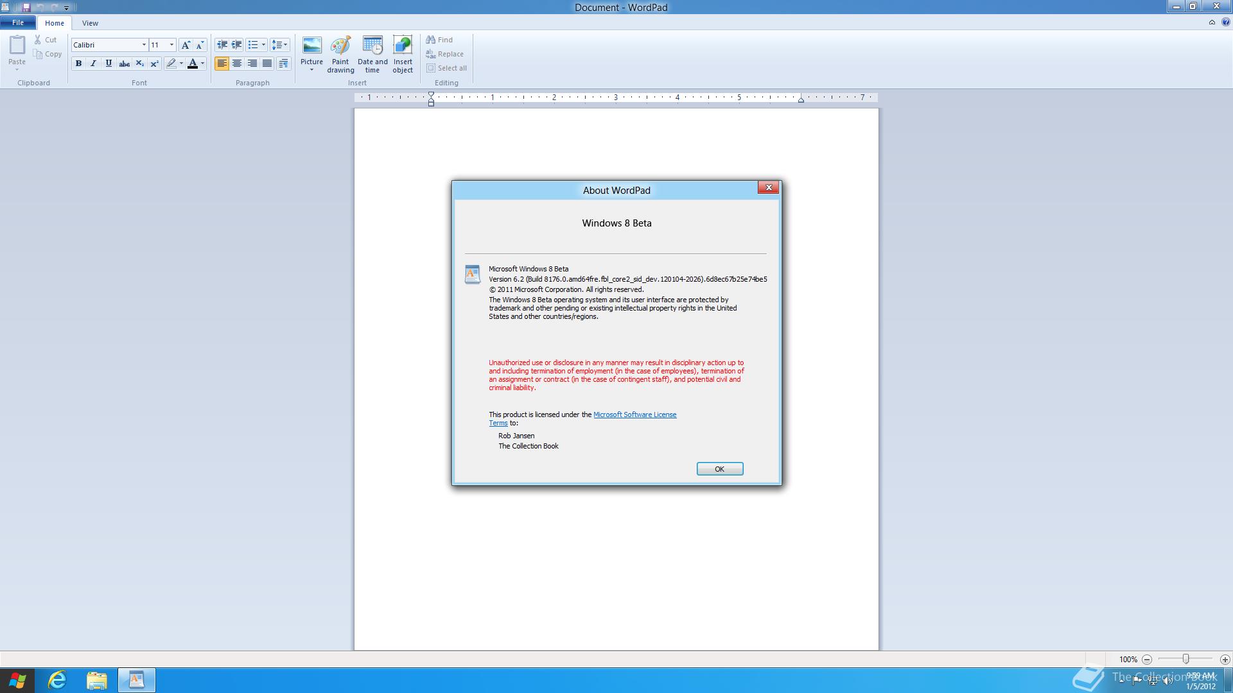Viewport: 1233px width, 693px height.
Task: Open the File menu
Action: pos(18,22)
